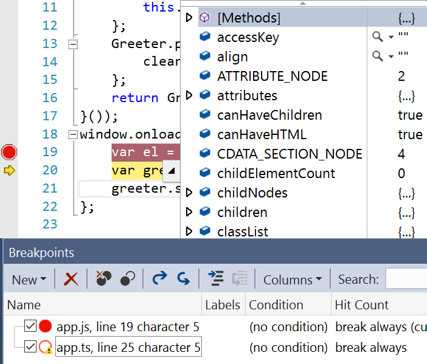The height and width of the screenshot is (364, 427).
Task: Delete selected breakpoint with red X
Action: (71, 279)
